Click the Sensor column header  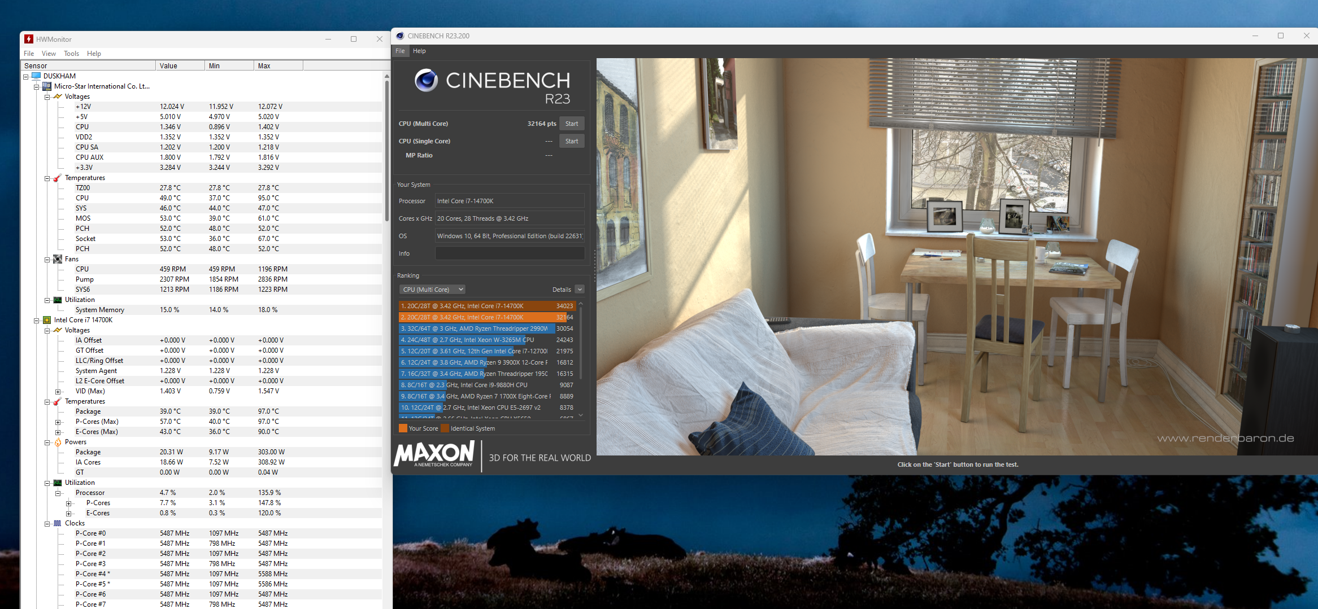pos(88,65)
